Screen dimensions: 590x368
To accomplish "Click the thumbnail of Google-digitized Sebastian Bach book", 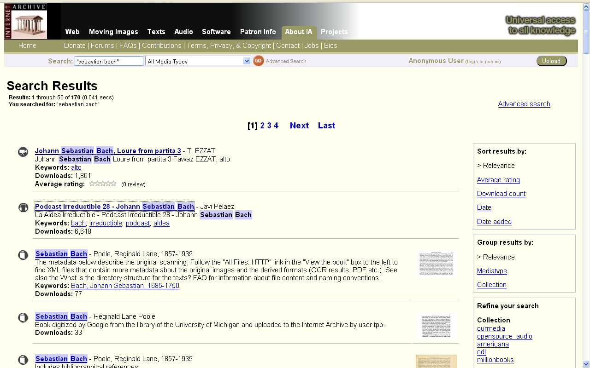I will coord(436,326).
